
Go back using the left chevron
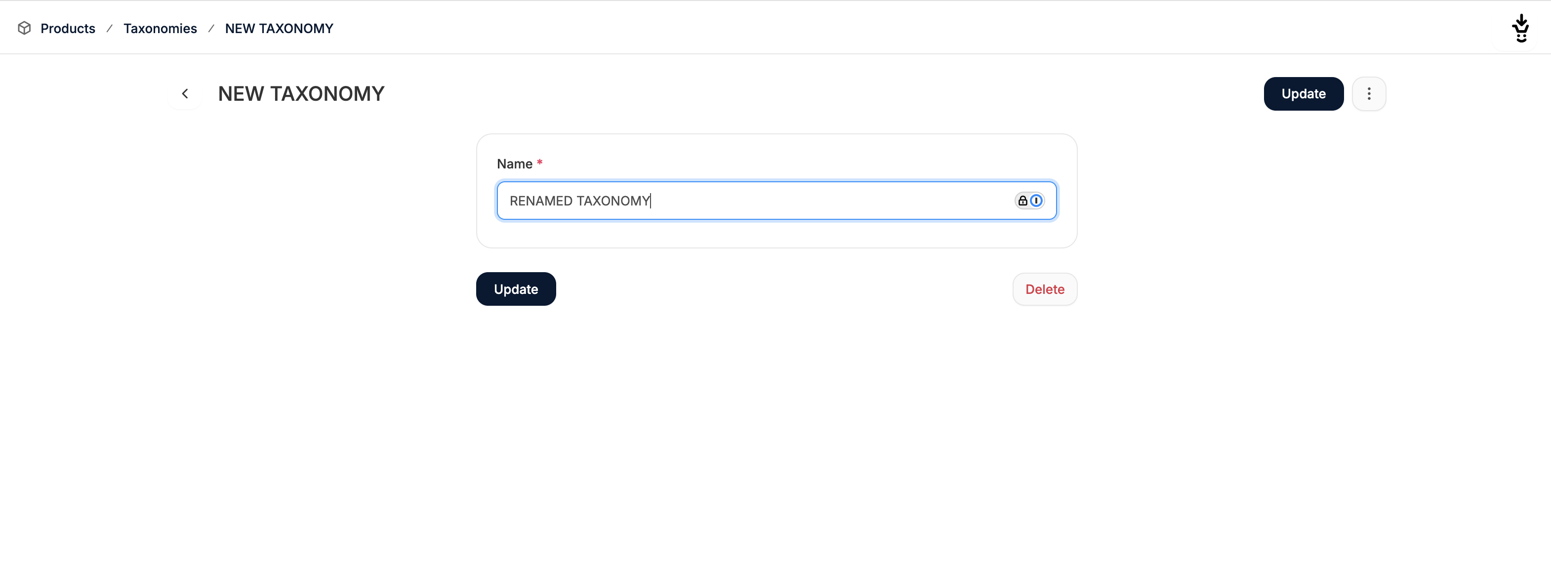[185, 94]
